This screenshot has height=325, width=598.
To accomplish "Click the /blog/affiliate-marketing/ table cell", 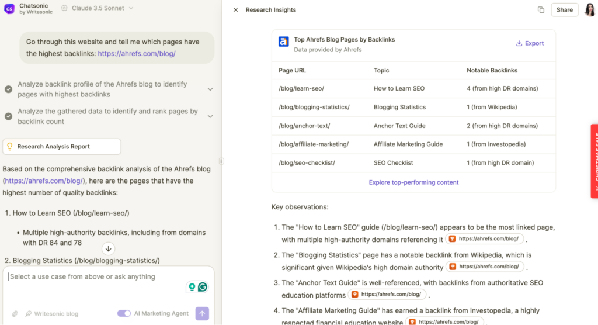I will pos(314,144).
